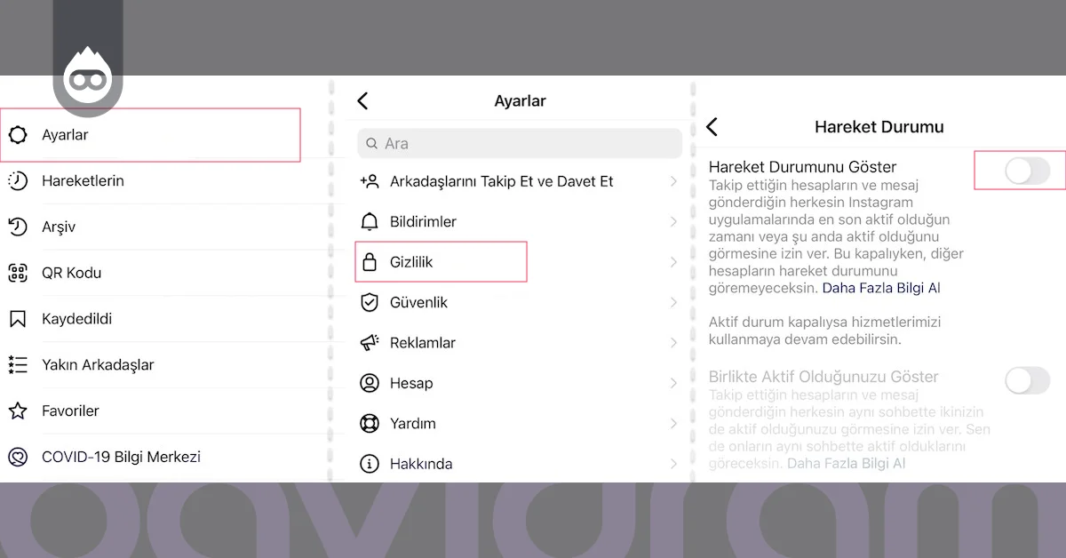
Task: Open Favoriler star icon
Action: pyautogui.click(x=18, y=411)
